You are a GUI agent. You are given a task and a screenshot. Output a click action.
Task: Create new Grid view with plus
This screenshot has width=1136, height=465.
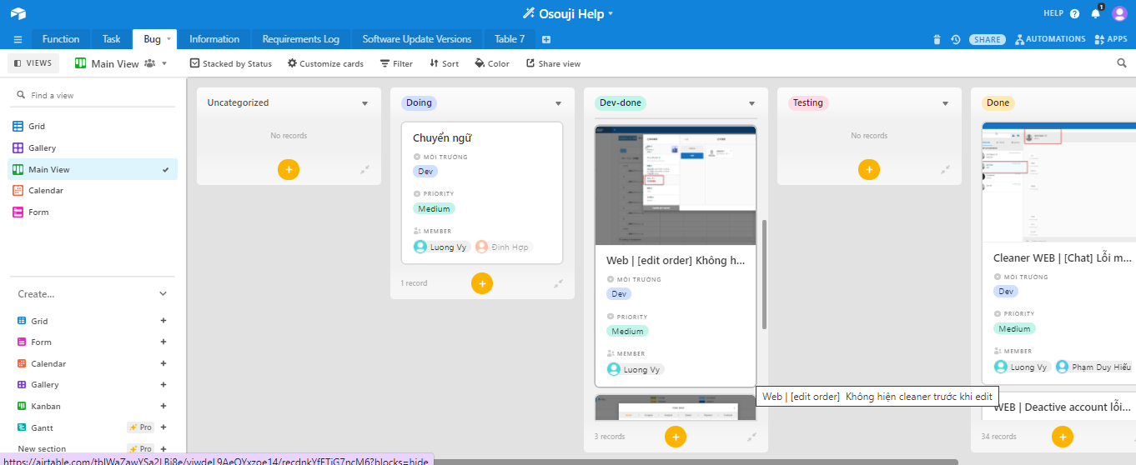163,321
